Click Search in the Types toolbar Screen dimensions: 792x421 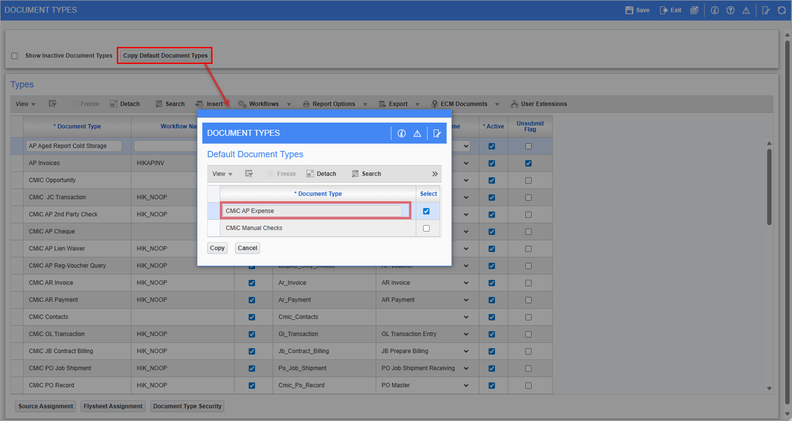point(170,104)
